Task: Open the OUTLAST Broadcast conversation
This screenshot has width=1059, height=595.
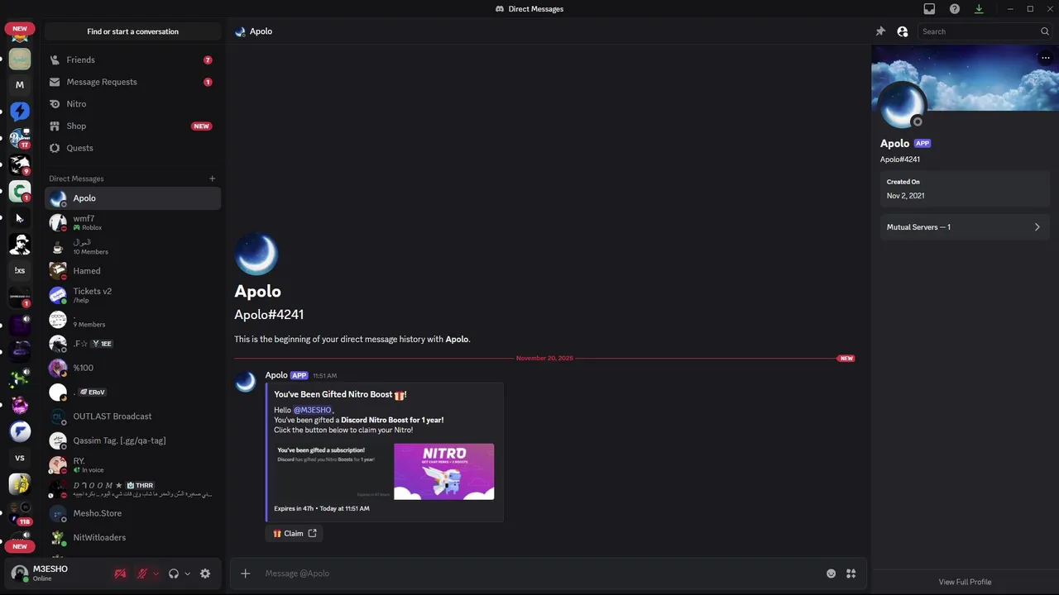Action: (132, 416)
